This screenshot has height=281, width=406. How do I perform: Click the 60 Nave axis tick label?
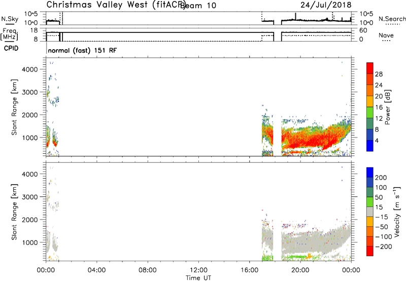[363, 30]
